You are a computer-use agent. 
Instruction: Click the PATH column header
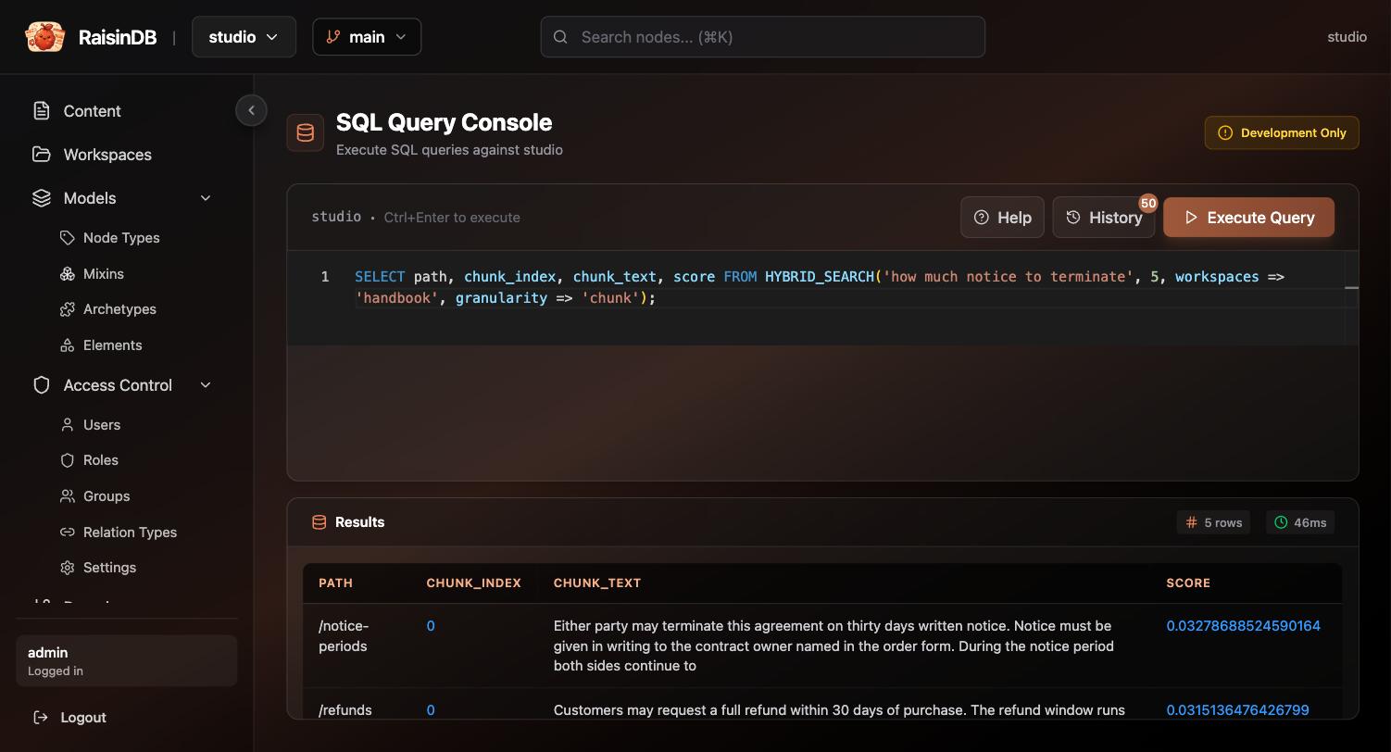pos(335,583)
